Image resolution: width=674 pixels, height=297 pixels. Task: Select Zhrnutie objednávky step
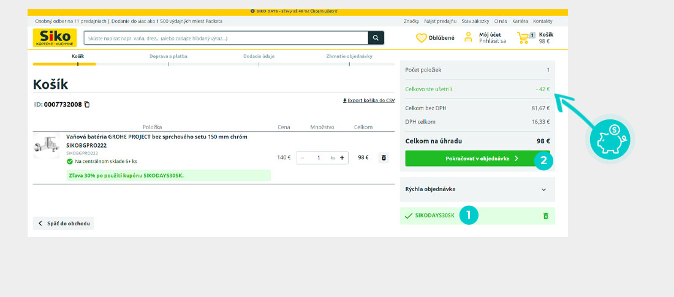[349, 56]
